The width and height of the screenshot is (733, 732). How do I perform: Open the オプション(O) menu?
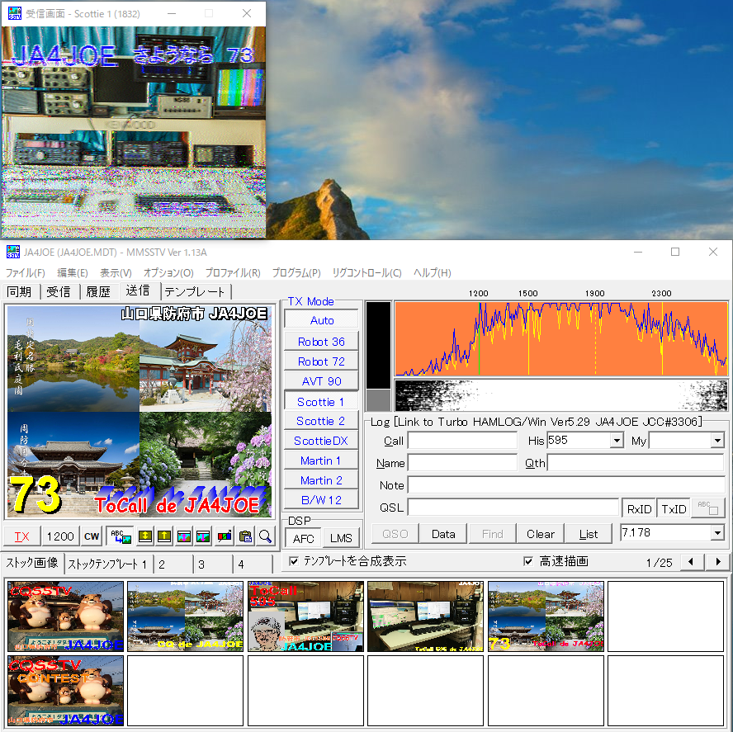(x=168, y=273)
